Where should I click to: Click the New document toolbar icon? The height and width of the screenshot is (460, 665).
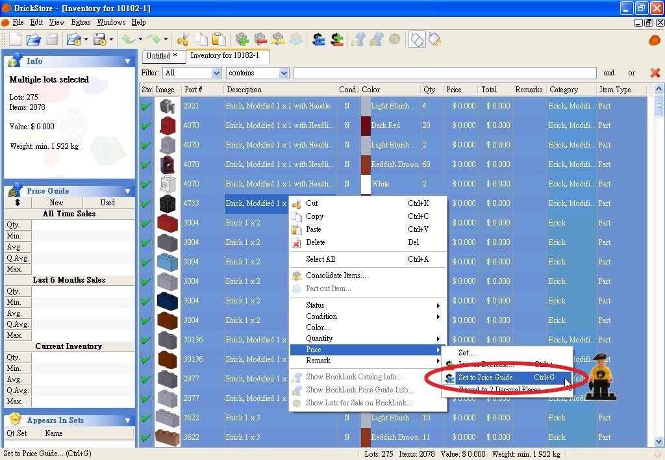pyautogui.click(x=16, y=40)
